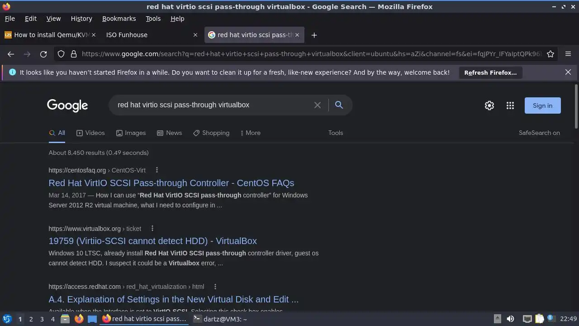Click the Sign in button
The image size is (579, 326).
tap(542, 105)
